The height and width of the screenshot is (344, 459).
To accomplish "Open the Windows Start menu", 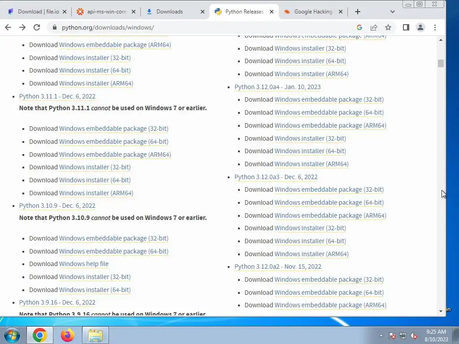I will tap(12, 335).
